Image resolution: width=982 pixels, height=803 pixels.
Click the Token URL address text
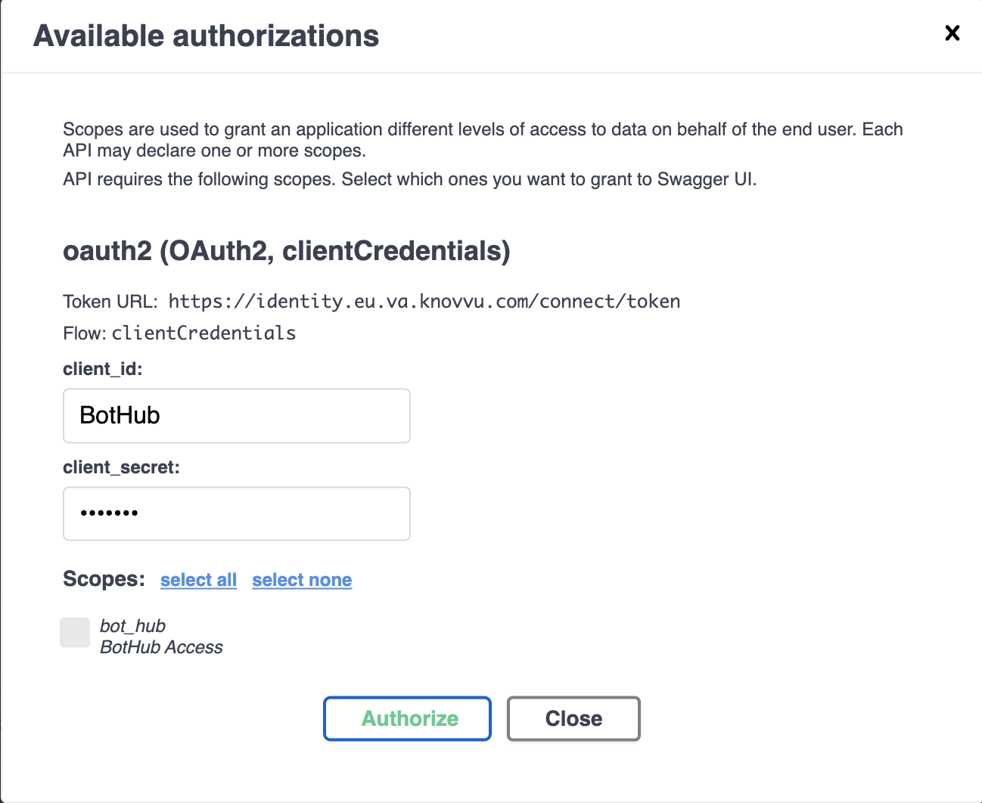pos(424,302)
